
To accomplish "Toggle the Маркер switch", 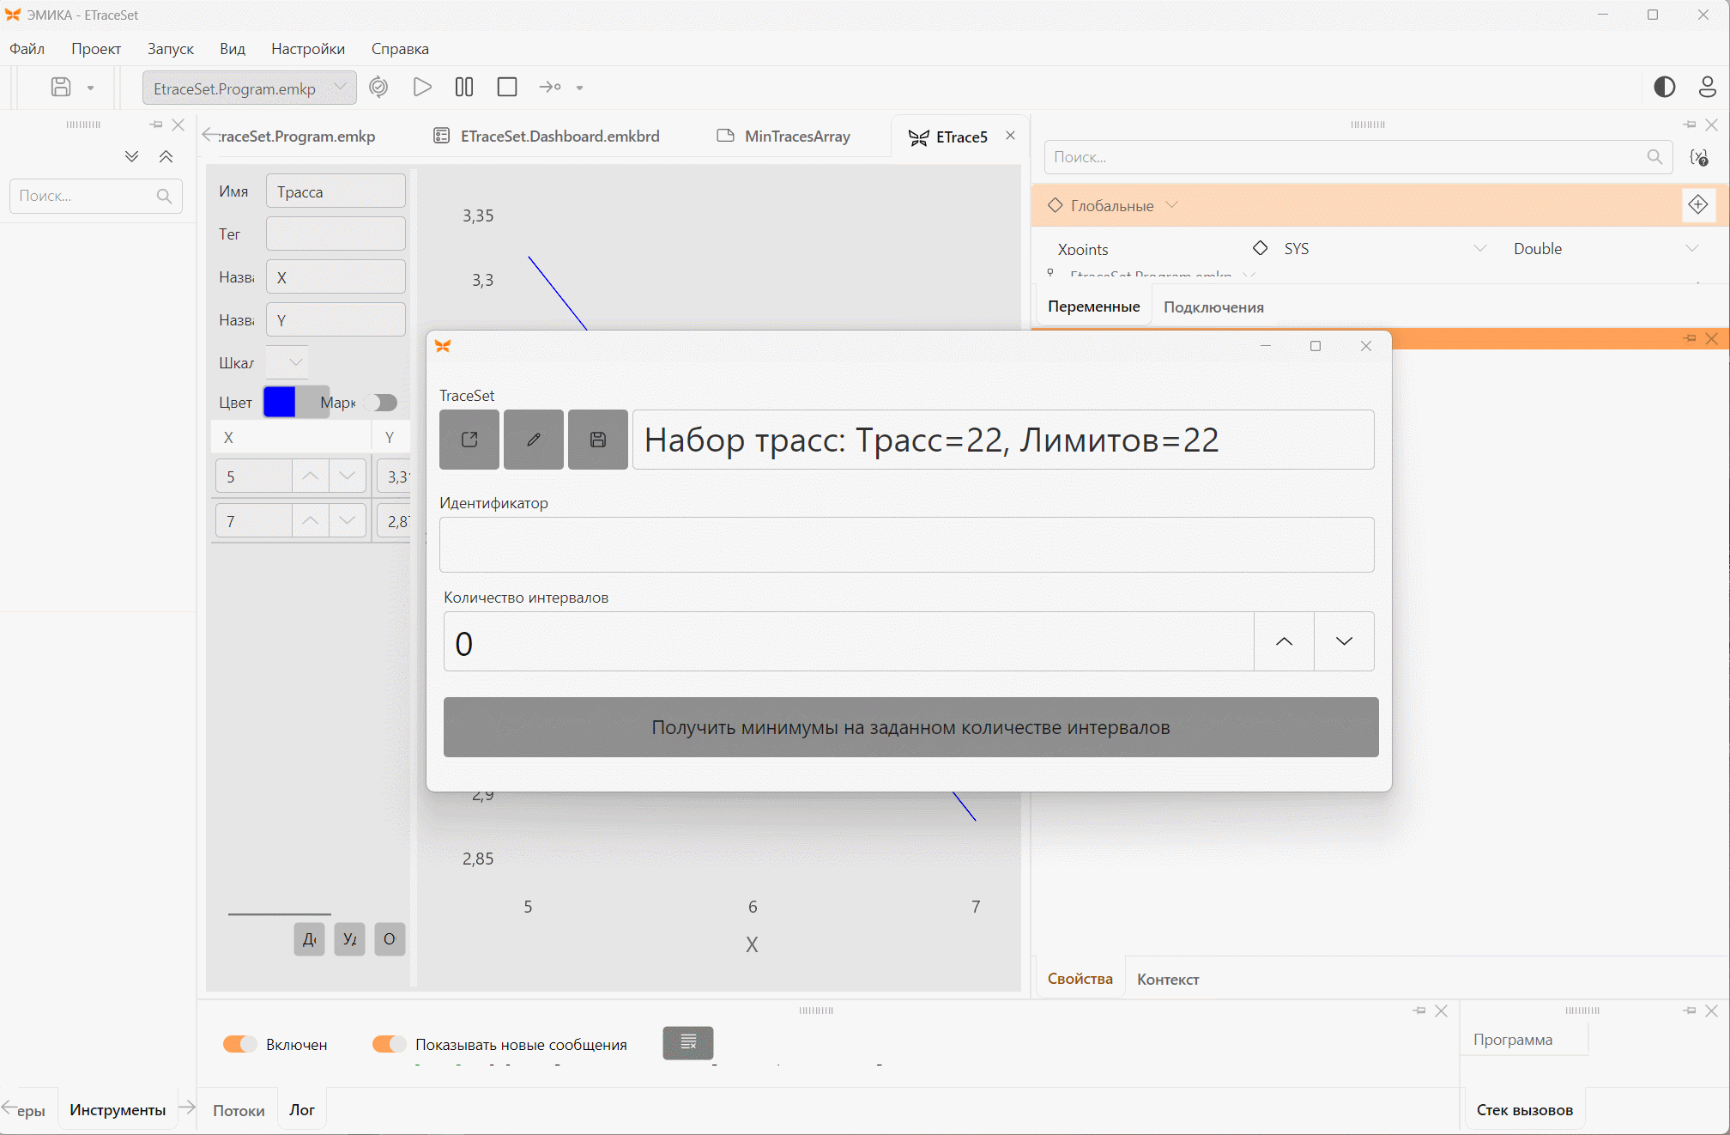I will 381,403.
